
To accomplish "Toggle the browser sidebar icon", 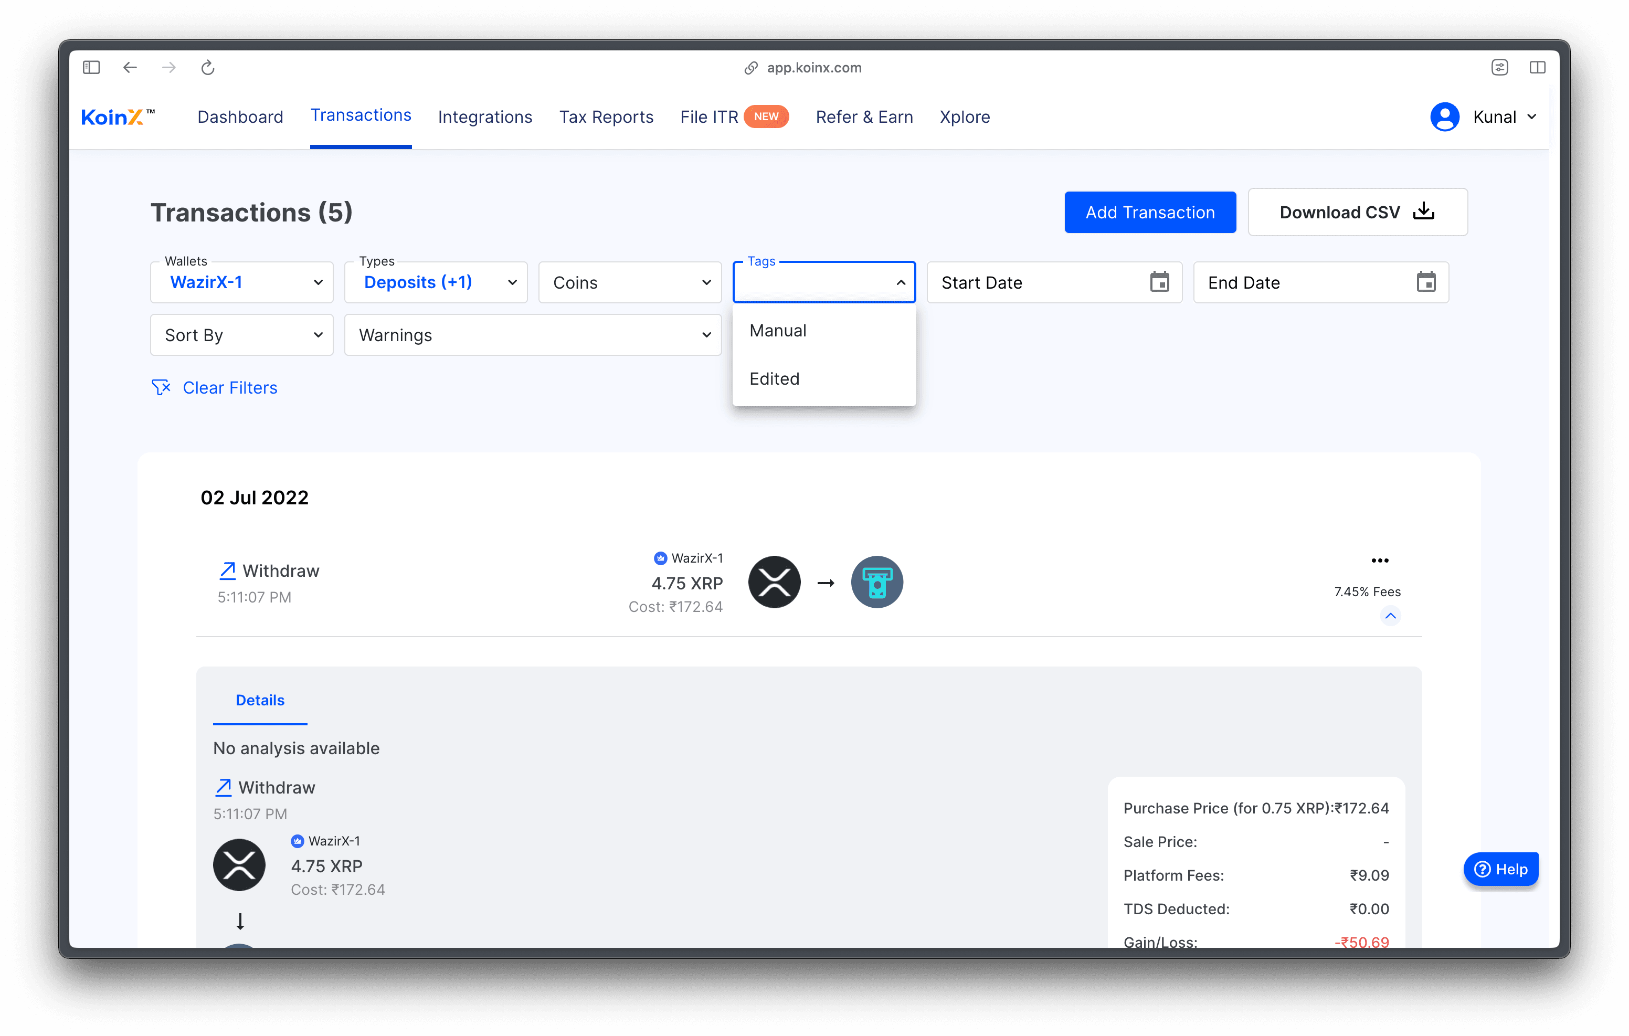I will (x=91, y=67).
